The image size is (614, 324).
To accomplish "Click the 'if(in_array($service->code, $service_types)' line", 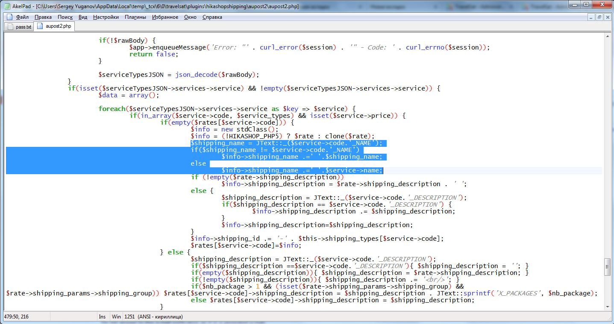I will (267, 116).
